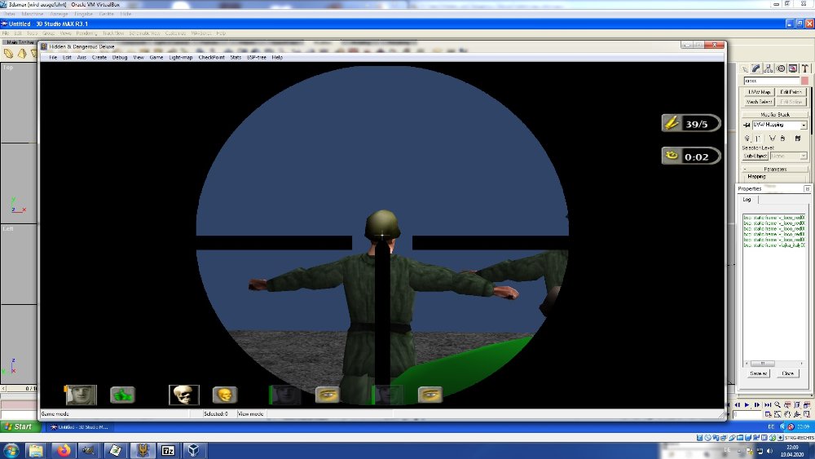The image size is (815, 459).
Task: Click the white skull portrait icon
Action: [x=184, y=395]
